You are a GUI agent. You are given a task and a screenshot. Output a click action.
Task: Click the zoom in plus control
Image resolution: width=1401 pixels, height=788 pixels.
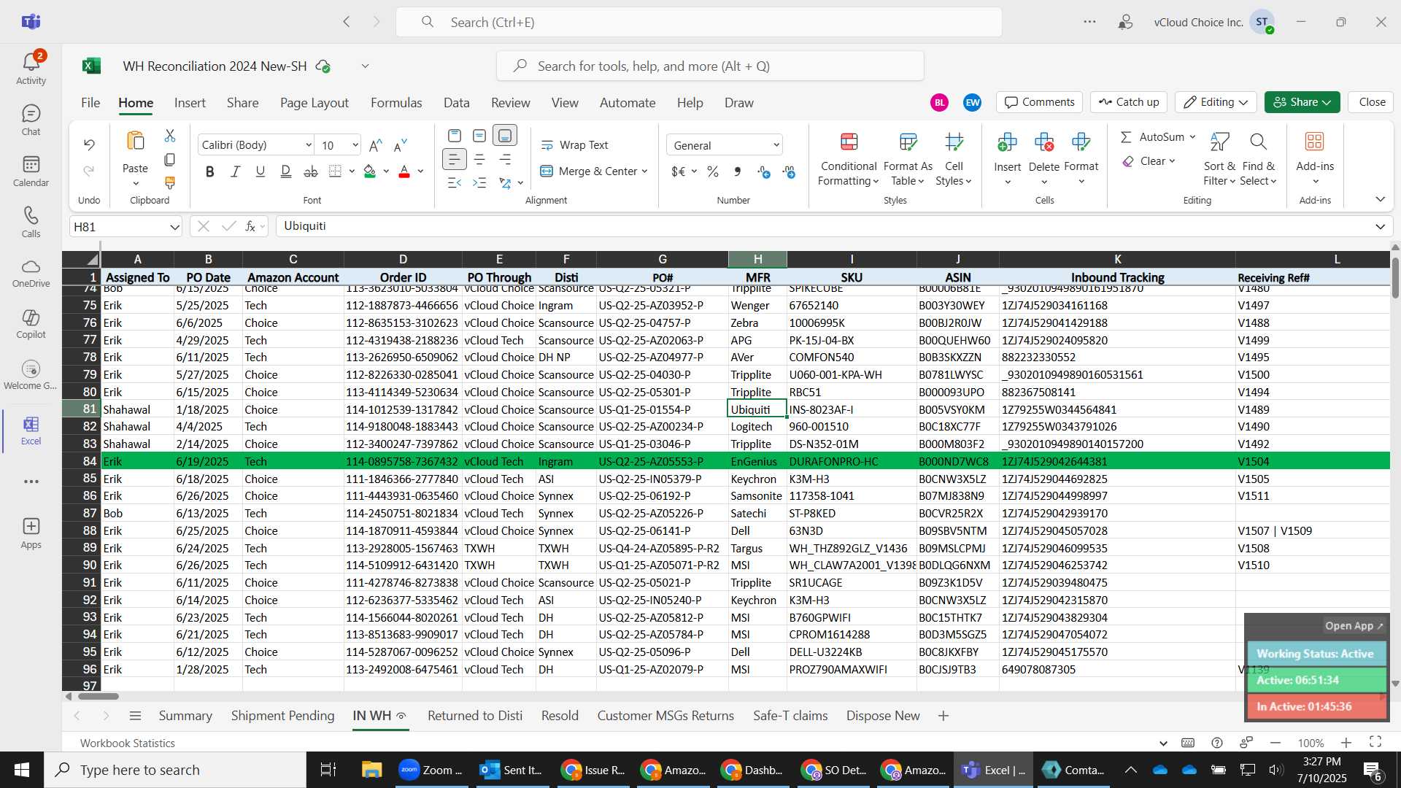tap(1346, 743)
